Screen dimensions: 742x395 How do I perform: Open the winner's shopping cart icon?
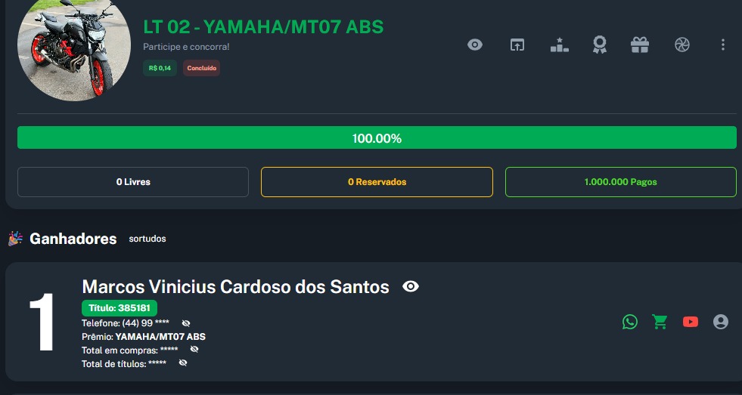pos(660,322)
